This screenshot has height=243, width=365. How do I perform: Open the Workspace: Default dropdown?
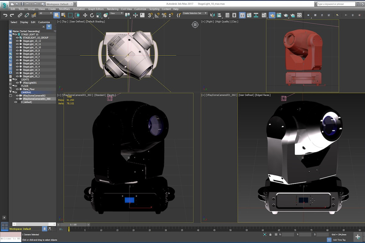pos(59,4)
